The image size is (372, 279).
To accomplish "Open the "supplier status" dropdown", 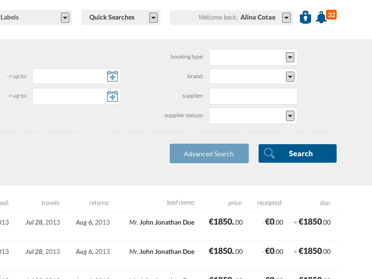I will pyautogui.click(x=290, y=116).
